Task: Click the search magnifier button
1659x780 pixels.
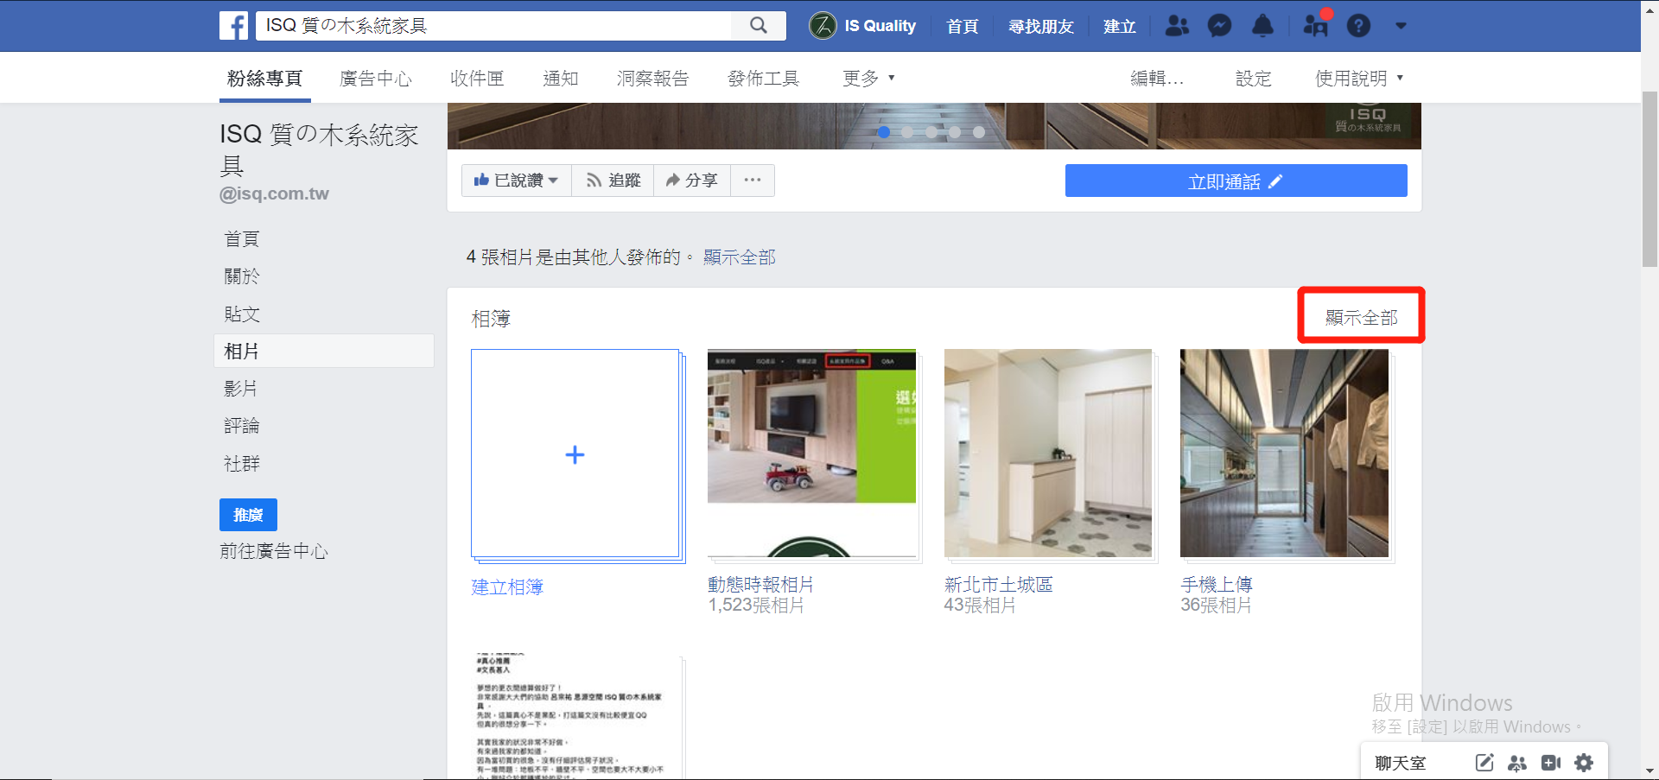Action: pos(758,26)
